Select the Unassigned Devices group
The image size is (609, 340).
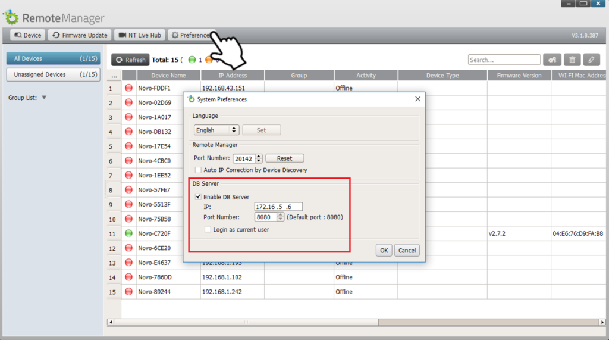pos(54,74)
